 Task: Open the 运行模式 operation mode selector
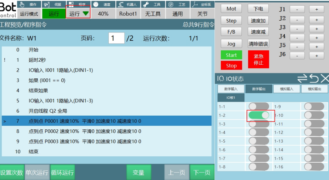(x=29, y=14)
